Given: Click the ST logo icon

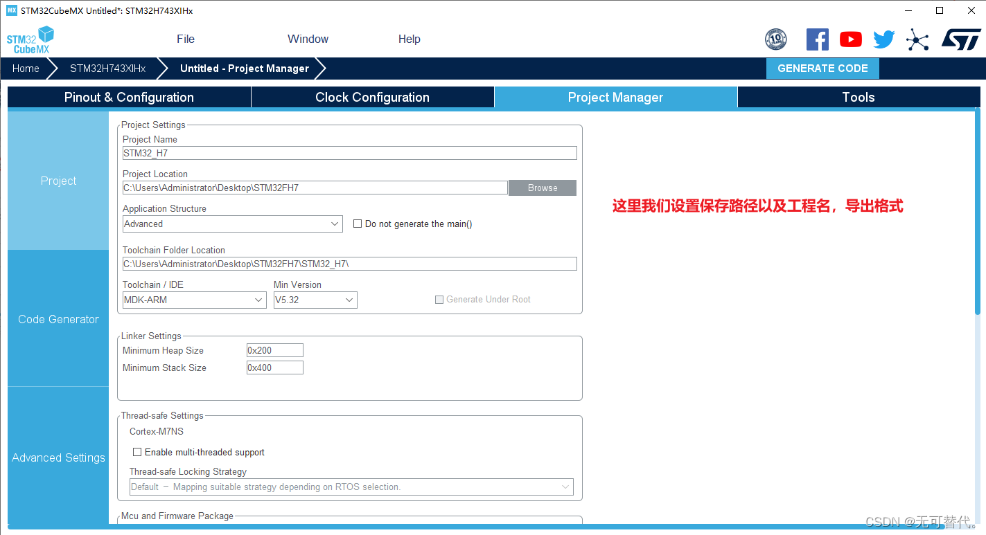Looking at the screenshot, I should 961,39.
